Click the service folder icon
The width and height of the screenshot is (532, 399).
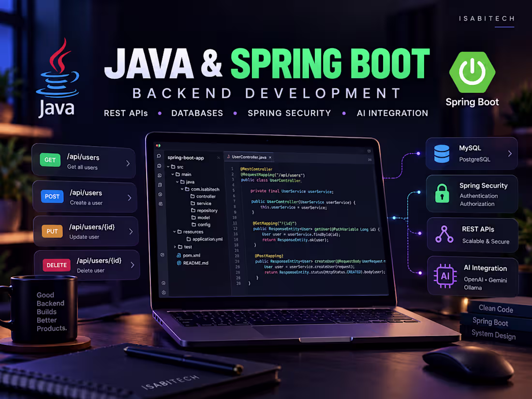click(192, 203)
